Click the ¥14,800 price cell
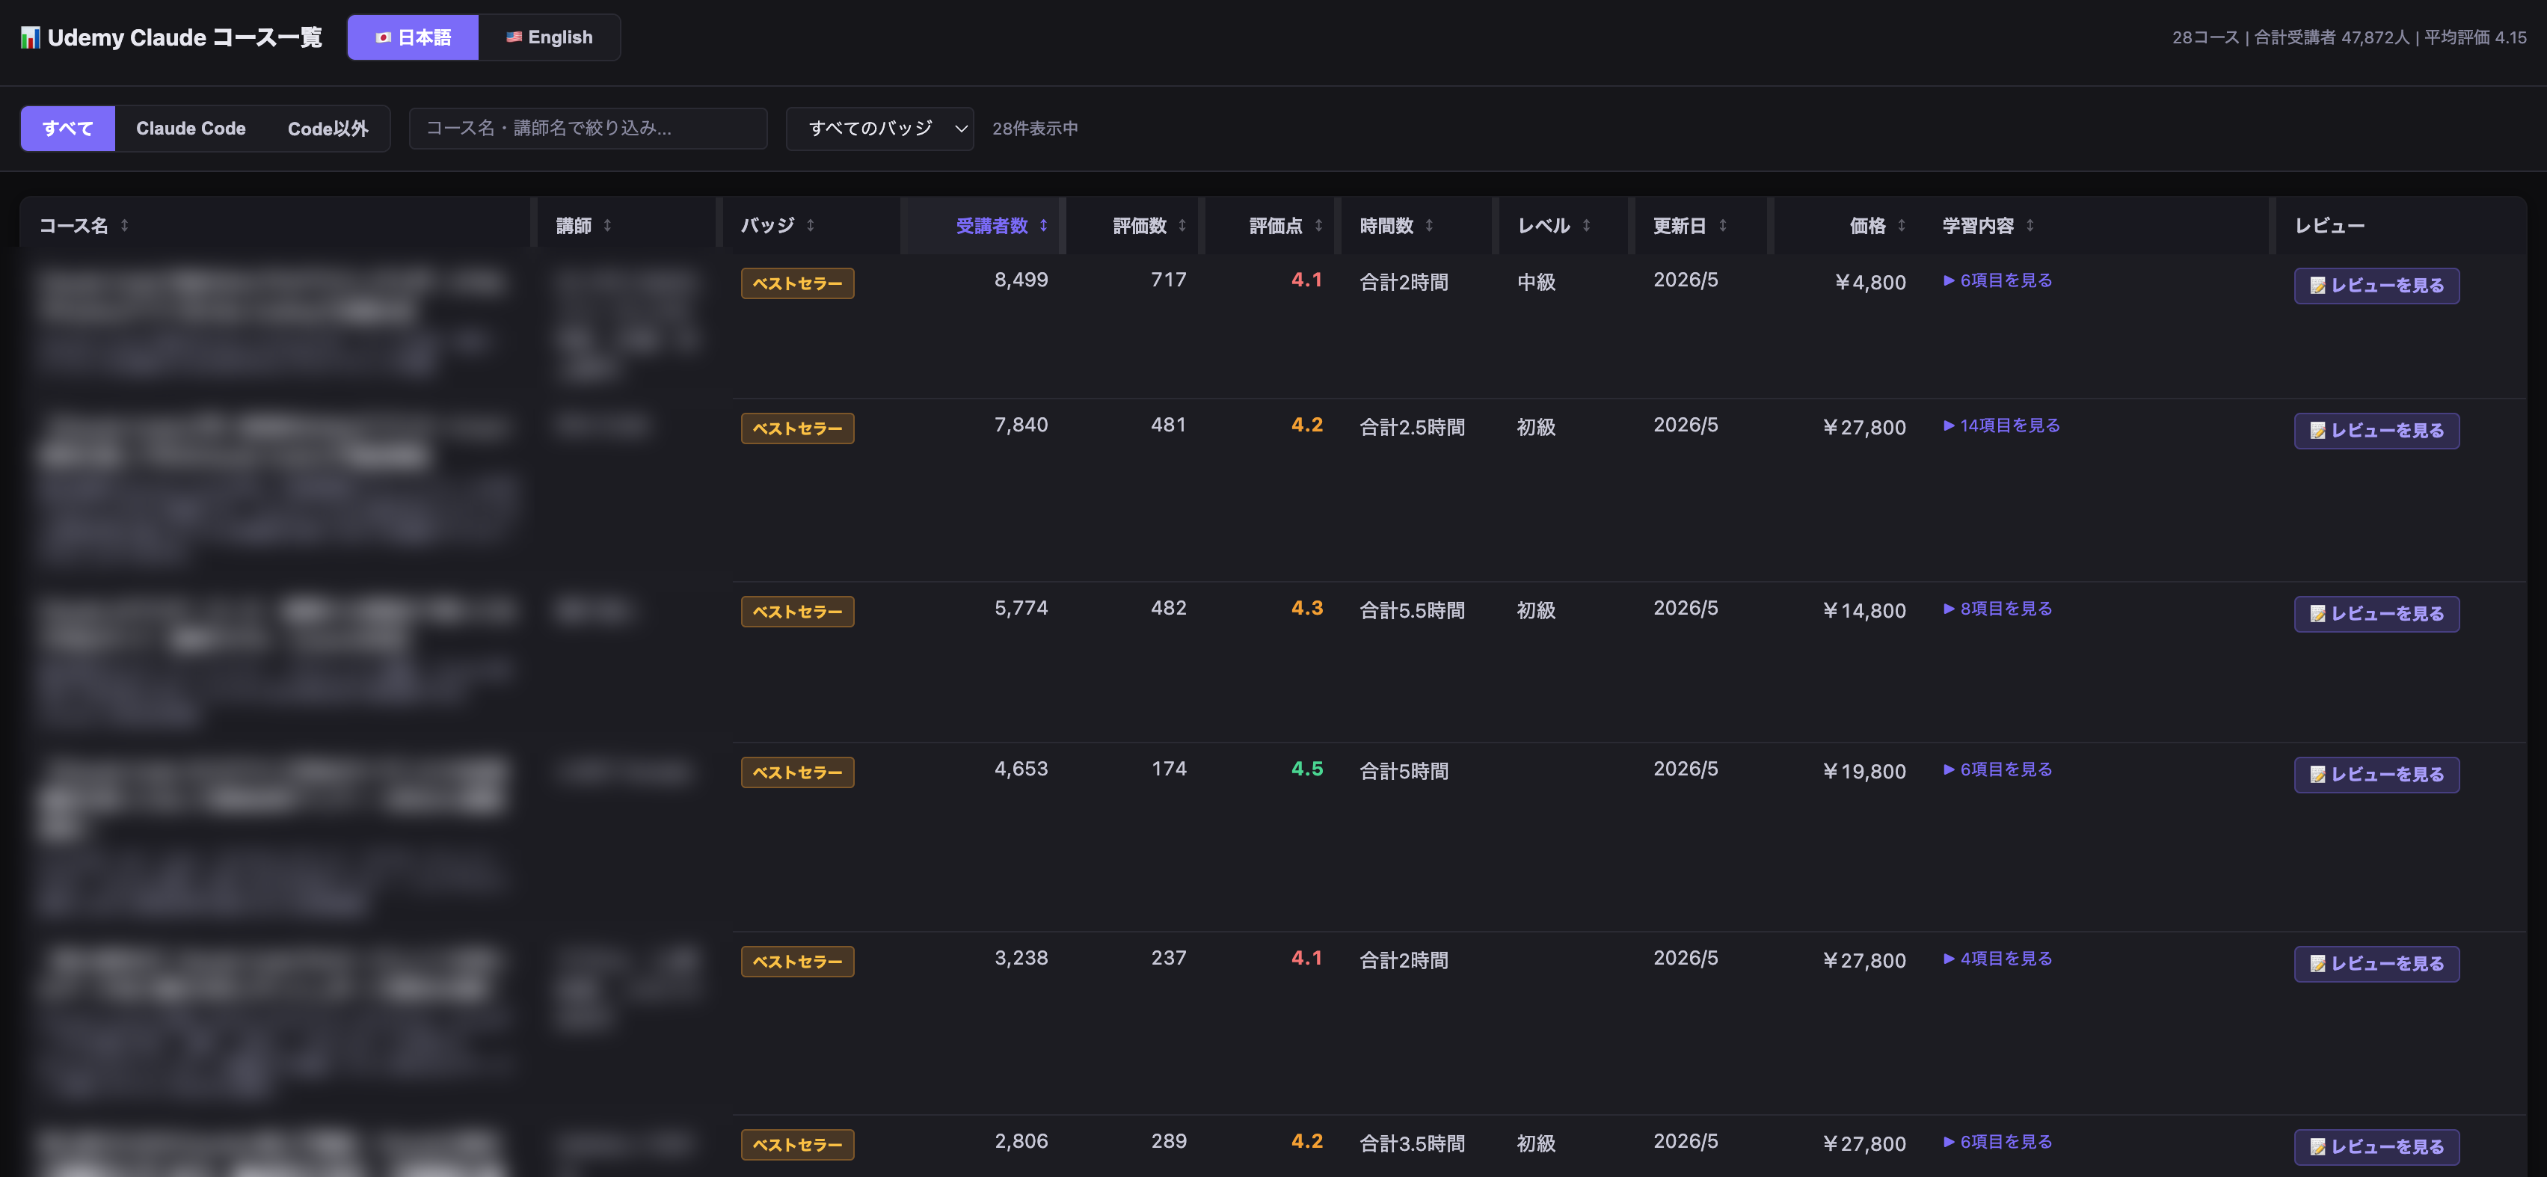Viewport: 2547px width, 1177px height. (x=1864, y=611)
